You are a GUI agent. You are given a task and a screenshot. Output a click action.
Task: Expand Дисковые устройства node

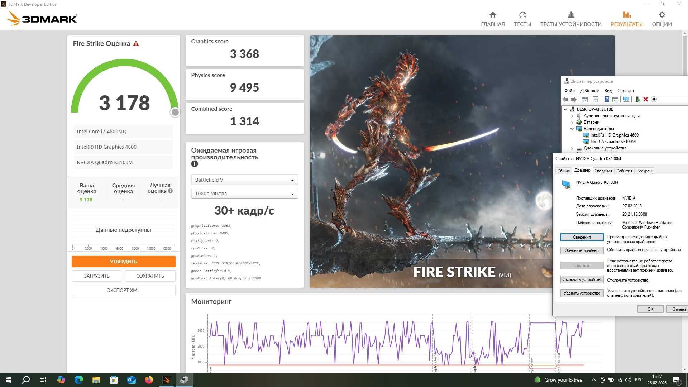(572, 148)
